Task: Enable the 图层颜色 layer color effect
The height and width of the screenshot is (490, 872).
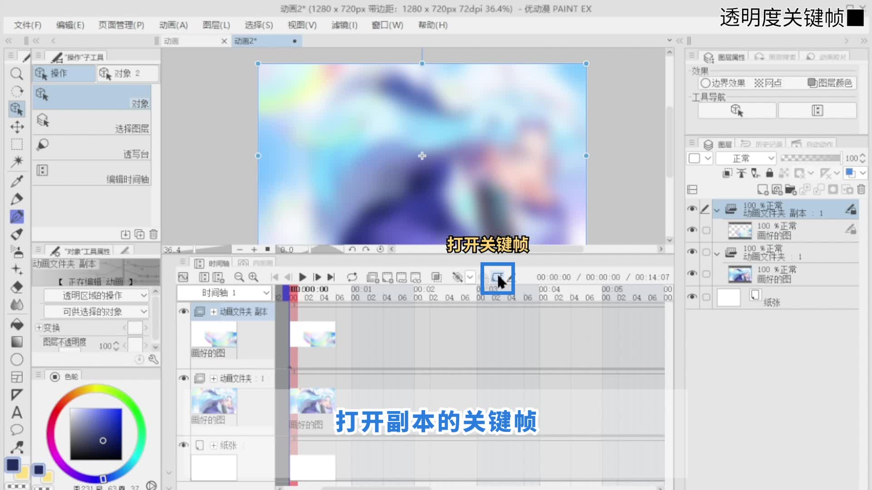Action: click(830, 83)
